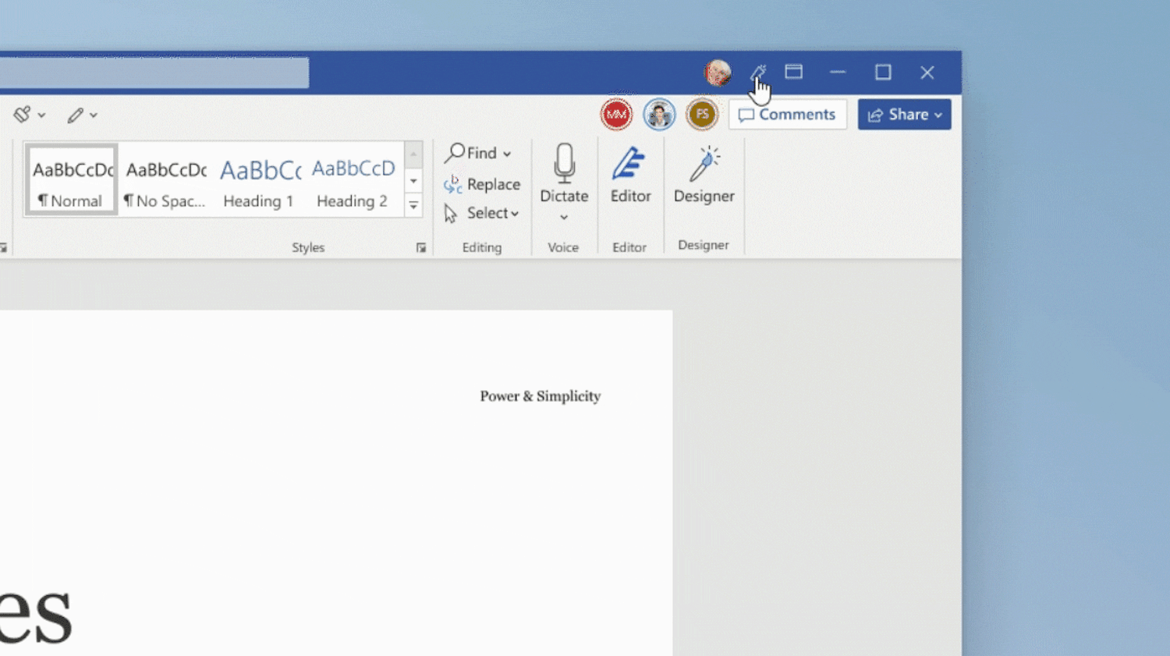1170x656 pixels.
Task: Click the FS collaborator avatar
Action: (701, 114)
